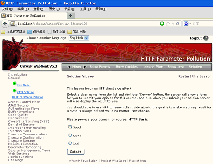Open the 帮助 menu
The height and width of the screenshot is (164, 213).
pyautogui.click(x=101, y=9)
